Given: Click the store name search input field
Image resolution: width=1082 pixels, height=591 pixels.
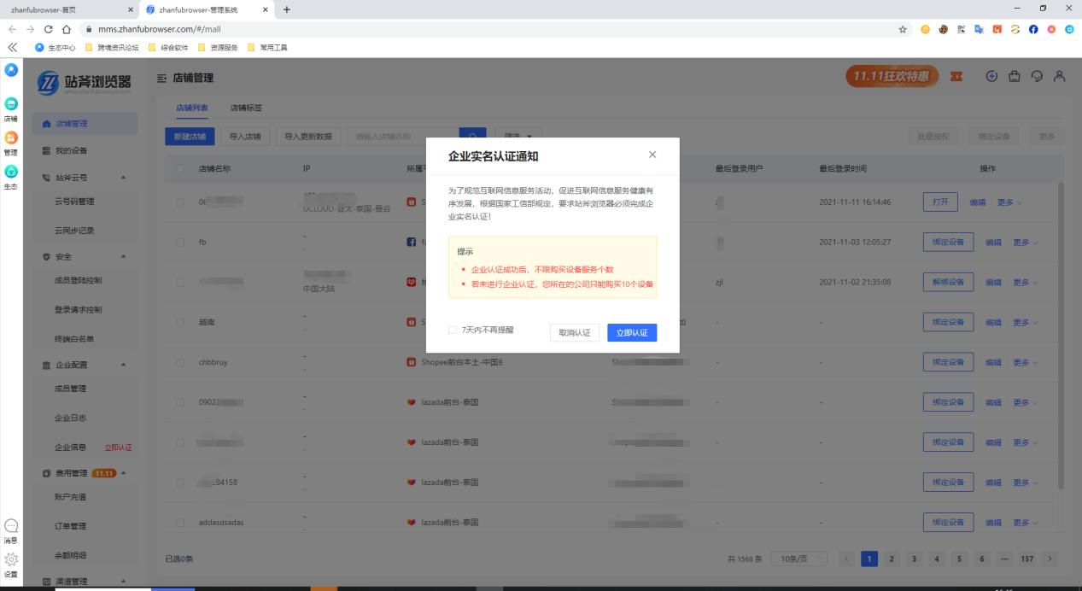Looking at the screenshot, I should [x=402, y=136].
